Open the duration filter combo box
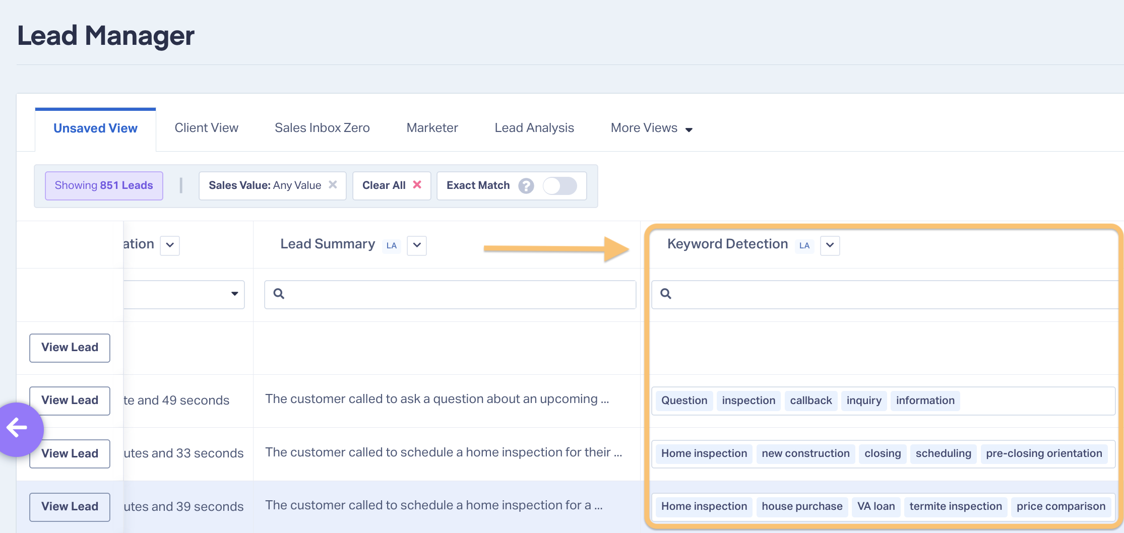The height and width of the screenshot is (533, 1124). (x=184, y=295)
